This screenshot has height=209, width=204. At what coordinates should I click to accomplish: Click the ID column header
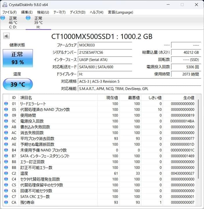[x=14, y=98]
